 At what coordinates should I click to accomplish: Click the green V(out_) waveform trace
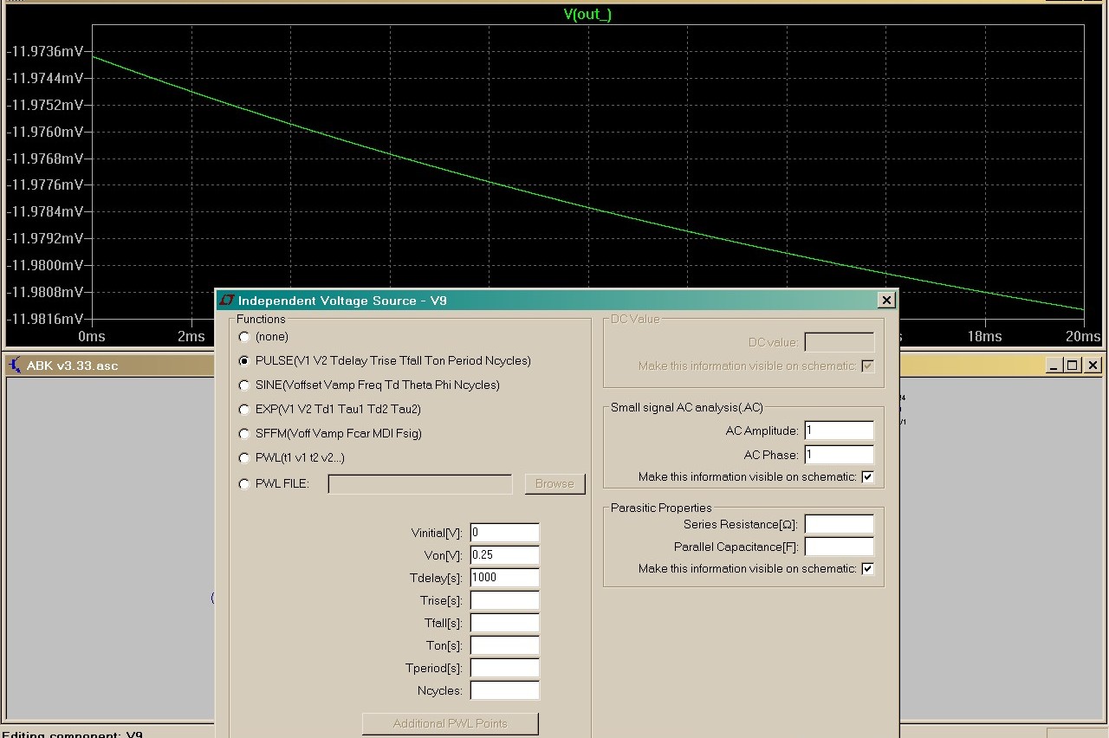589,206
